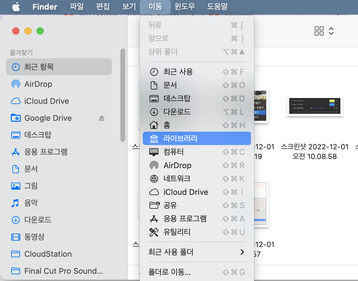Choose 홈 in the 이동 menu

[197, 125]
